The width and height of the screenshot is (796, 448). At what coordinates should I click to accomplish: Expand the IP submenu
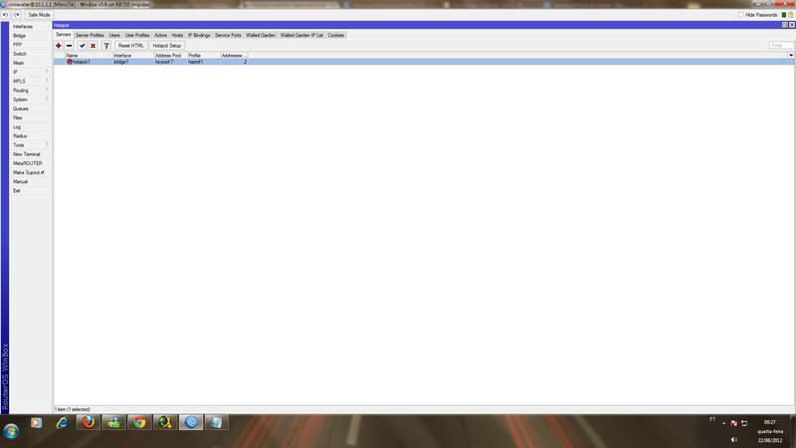pyautogui.click(x=31, y=72)
